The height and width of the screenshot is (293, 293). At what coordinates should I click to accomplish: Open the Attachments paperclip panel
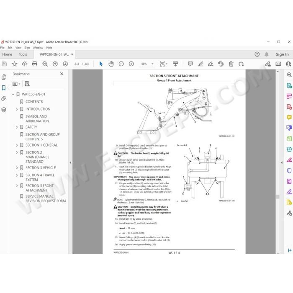4,98
